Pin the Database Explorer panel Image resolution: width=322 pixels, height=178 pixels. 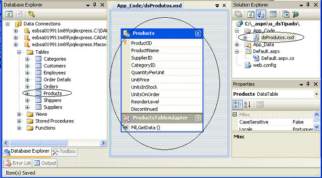[95, 5]
